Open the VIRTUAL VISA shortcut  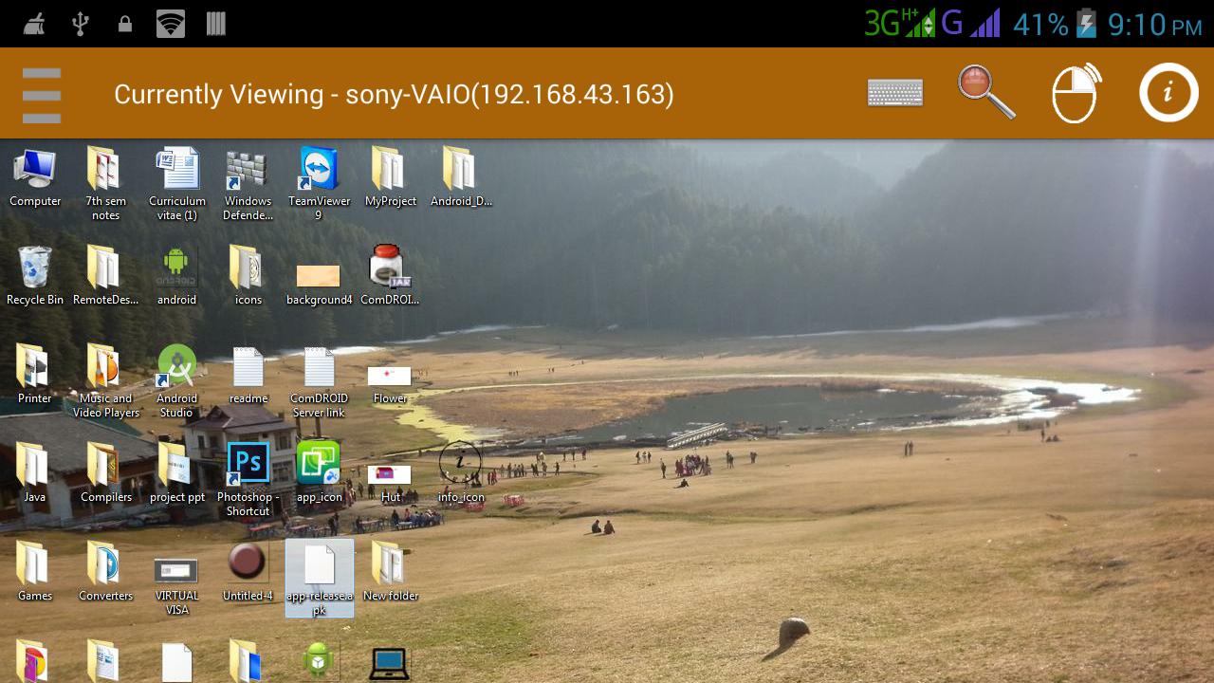pos(176,565)
